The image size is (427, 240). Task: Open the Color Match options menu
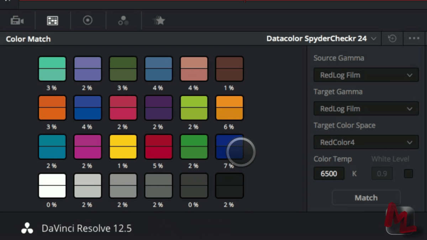413,38
